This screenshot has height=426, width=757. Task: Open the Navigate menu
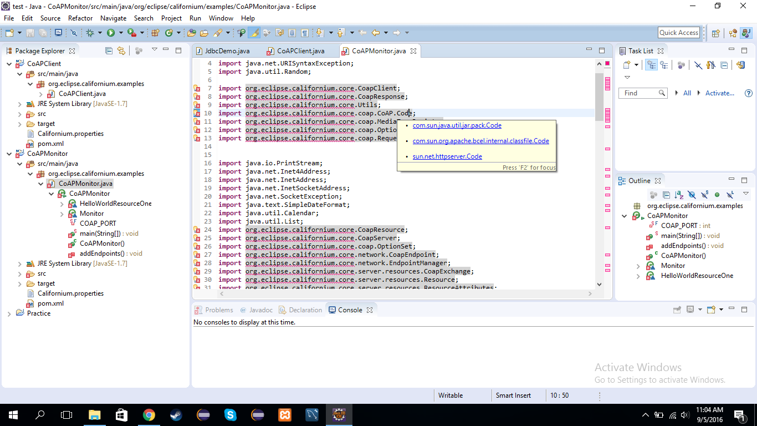(x=113, y=18)
